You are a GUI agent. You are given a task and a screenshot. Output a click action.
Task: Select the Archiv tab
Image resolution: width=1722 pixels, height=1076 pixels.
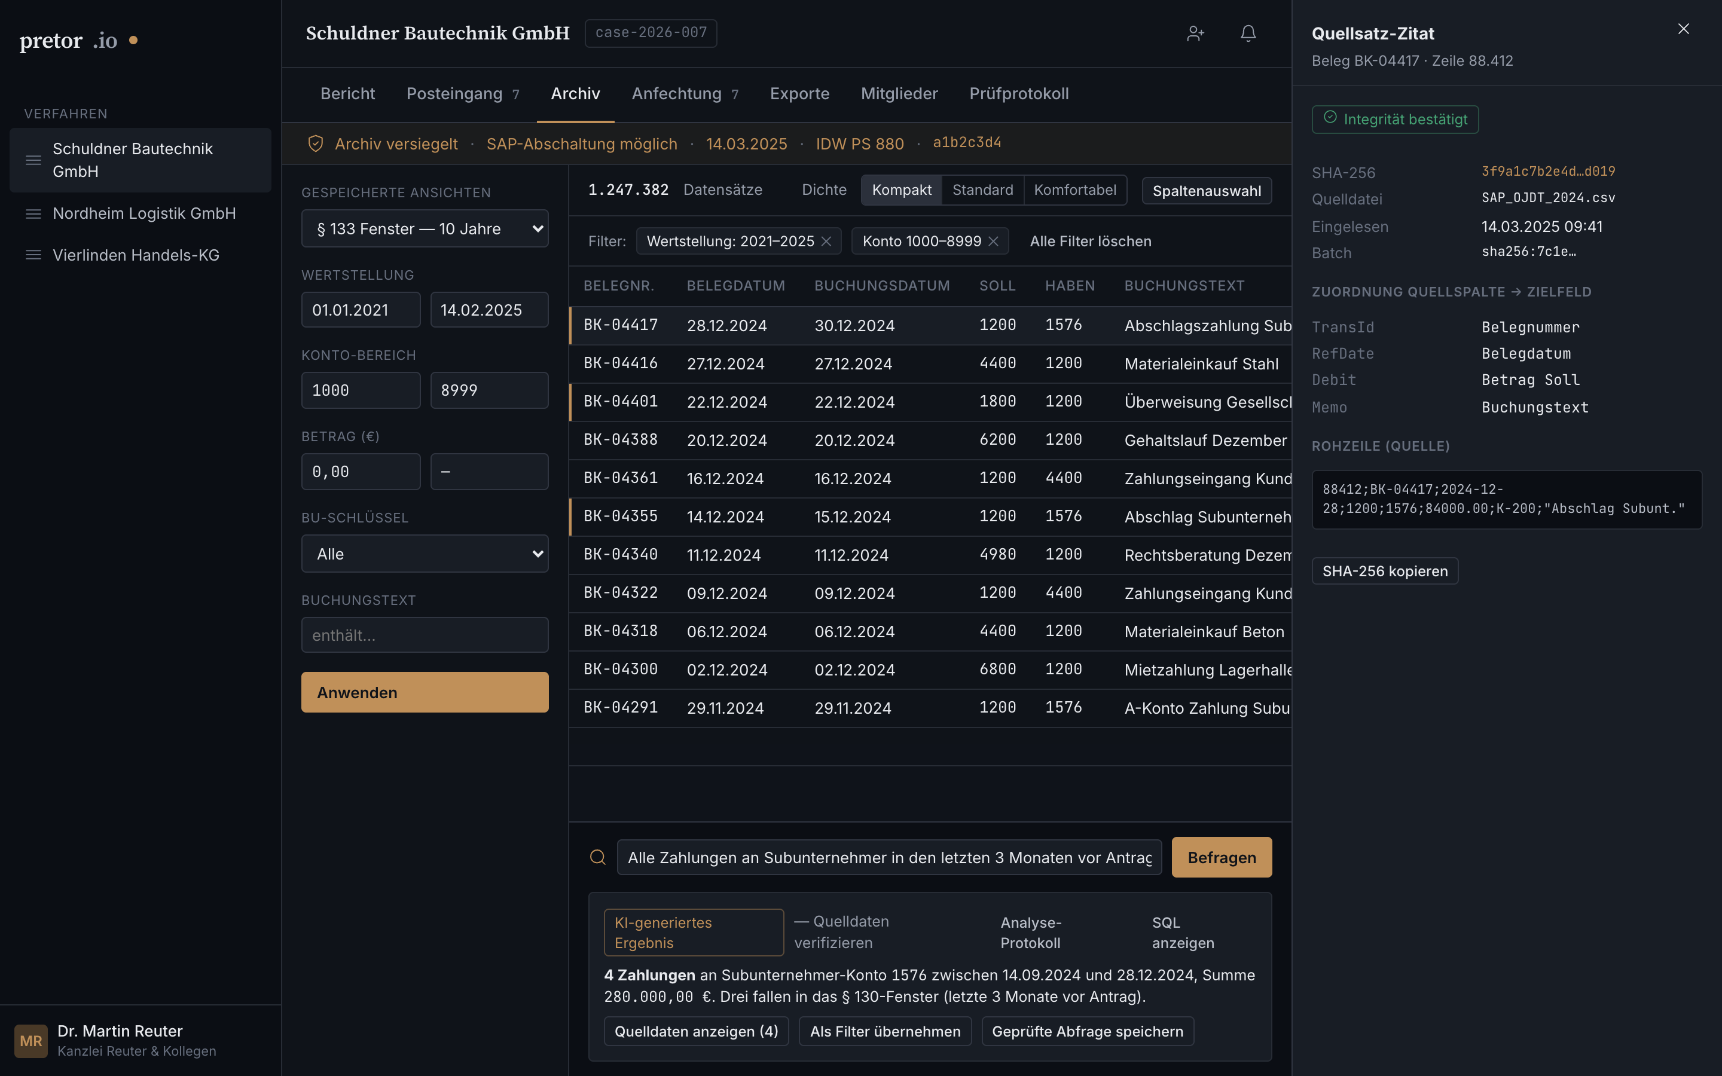pyautogui.click(x=575, y=94)
